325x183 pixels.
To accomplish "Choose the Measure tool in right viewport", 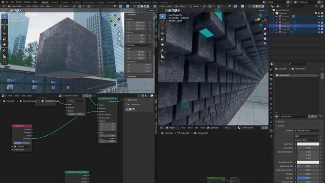I will click(x=162, y=56).
